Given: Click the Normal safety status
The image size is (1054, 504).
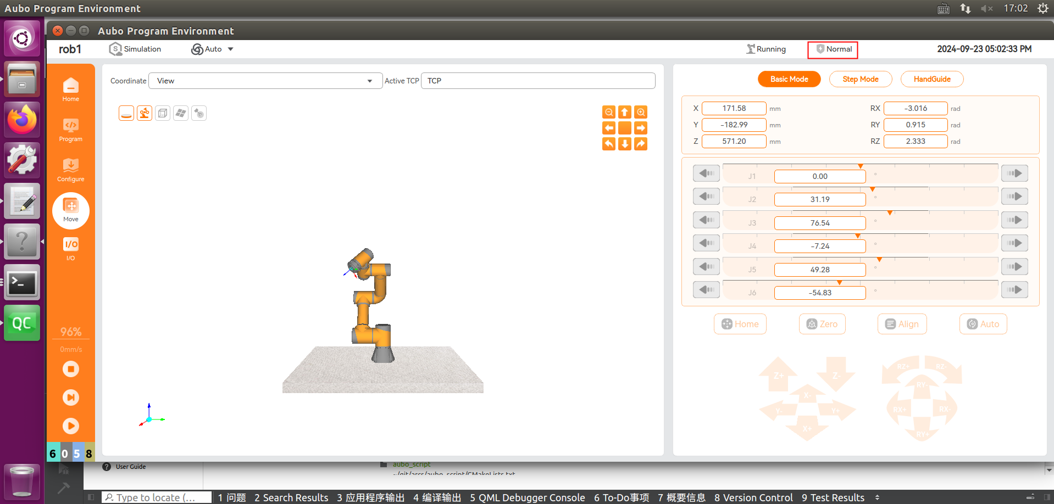Looking at the screenshot, I should pyautogui.click(x=833, y=49).
